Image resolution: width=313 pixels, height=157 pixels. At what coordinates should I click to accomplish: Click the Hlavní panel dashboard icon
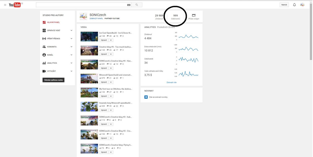(x=44, y=22)
